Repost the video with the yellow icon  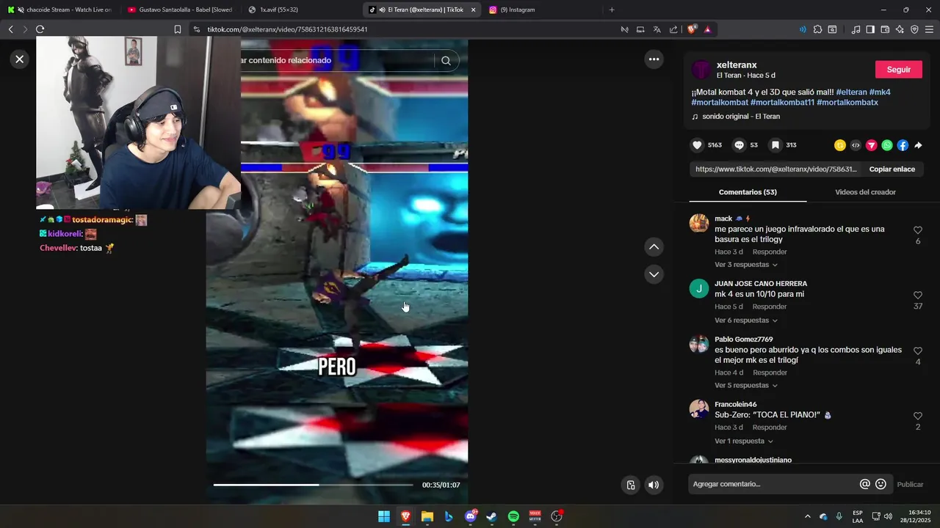pos(840,145)
